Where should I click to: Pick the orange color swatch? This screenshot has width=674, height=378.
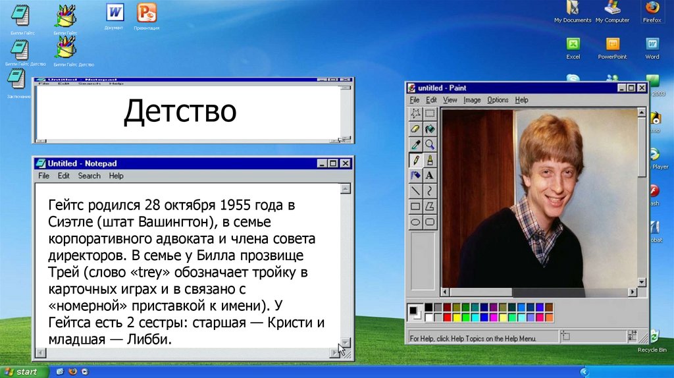point(549,317)
